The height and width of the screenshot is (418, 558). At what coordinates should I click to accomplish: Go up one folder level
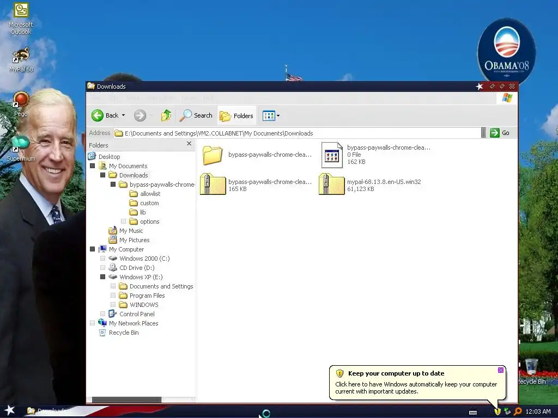click(166, 115)
